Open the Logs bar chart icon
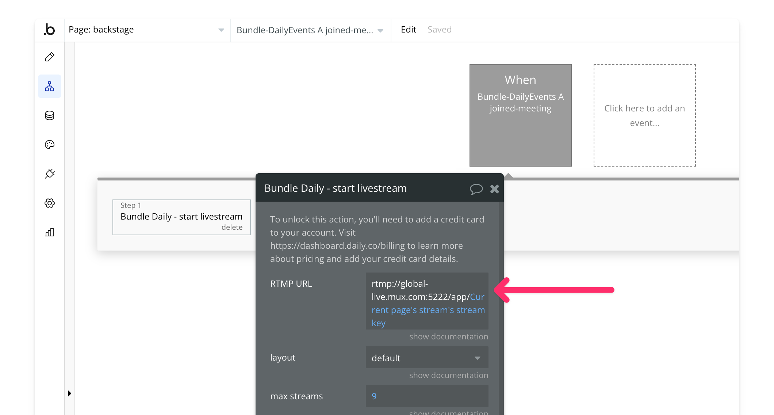Image resolution: width=774 pixels, height=415 pixels. coord(50,232)
